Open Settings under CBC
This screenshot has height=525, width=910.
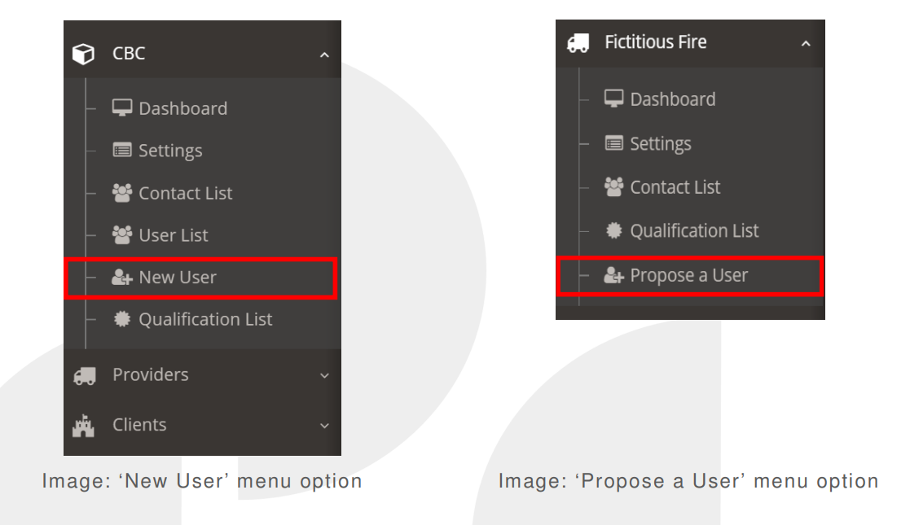click(170, 151)
